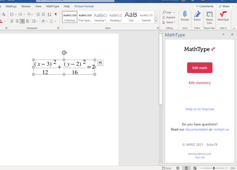Viewport: 237px width, 170px height.
Task: Switch to the Mailings tab
Action: (11, 6)
